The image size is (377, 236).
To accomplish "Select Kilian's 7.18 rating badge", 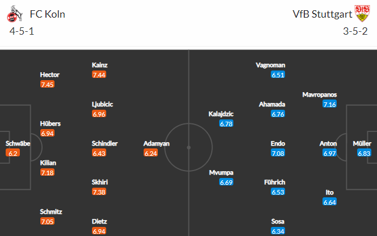I will pos(47,173).
